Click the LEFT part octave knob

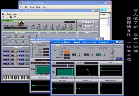58,26
